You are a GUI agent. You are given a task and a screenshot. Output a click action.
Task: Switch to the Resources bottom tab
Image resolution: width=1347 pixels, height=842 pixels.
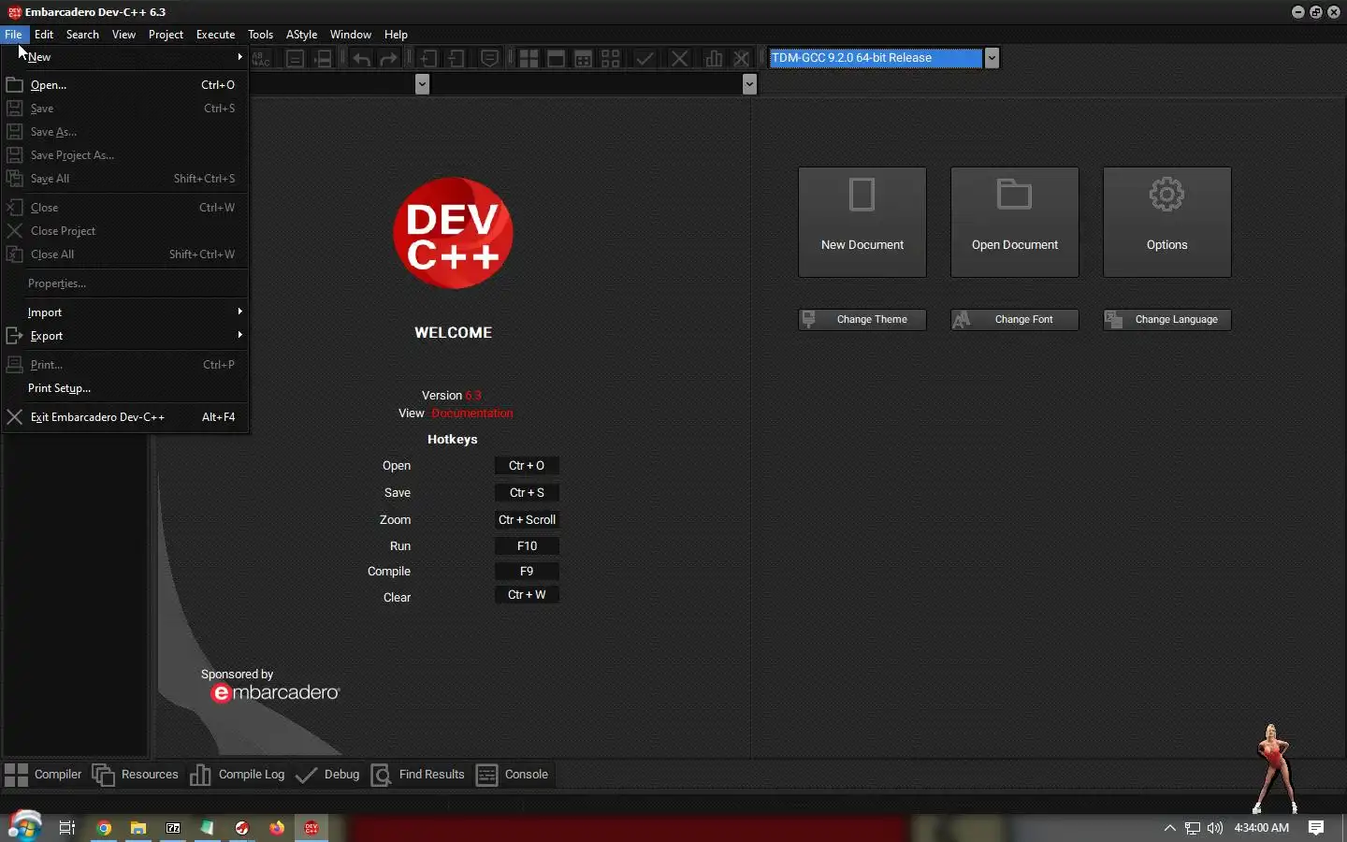point(136,775)
